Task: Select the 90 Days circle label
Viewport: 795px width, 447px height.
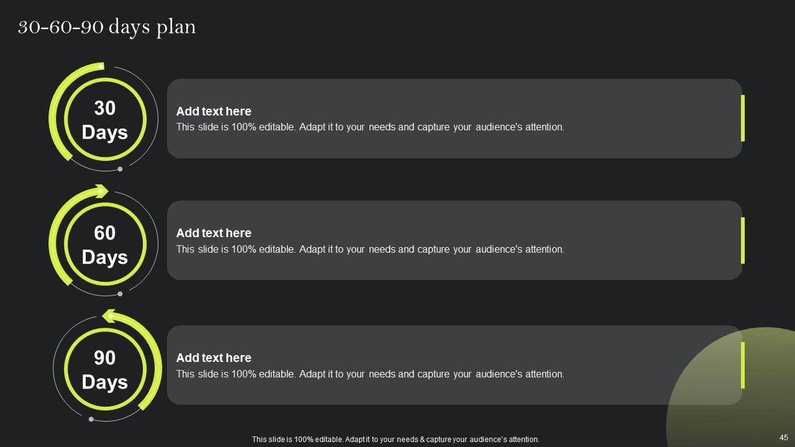Action: click(x=104, y=369)
